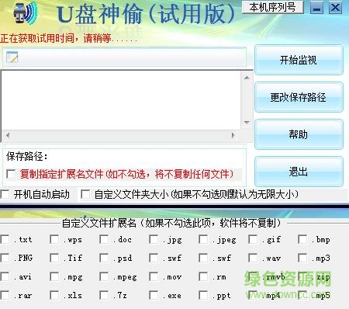349x309 pixels.
Task: Click the log list scroll down arrow
Action: tap(247, 122)
